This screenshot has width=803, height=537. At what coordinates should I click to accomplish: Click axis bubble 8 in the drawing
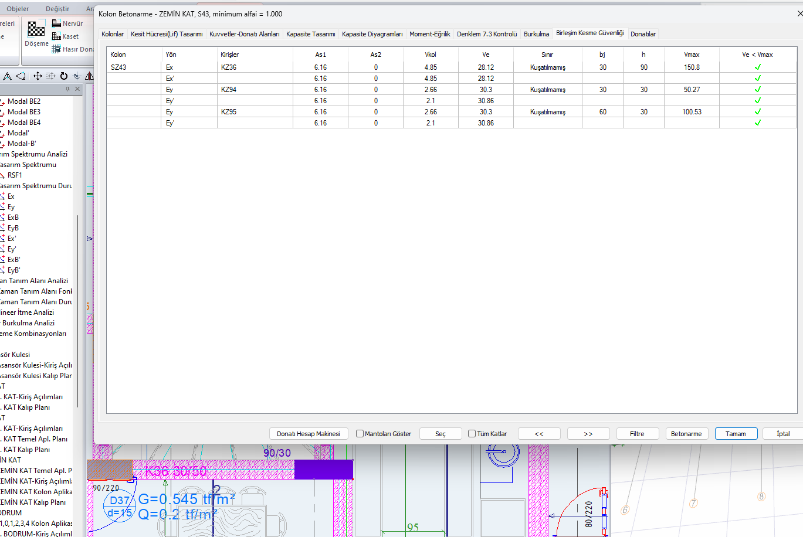(x=761, y=497)
